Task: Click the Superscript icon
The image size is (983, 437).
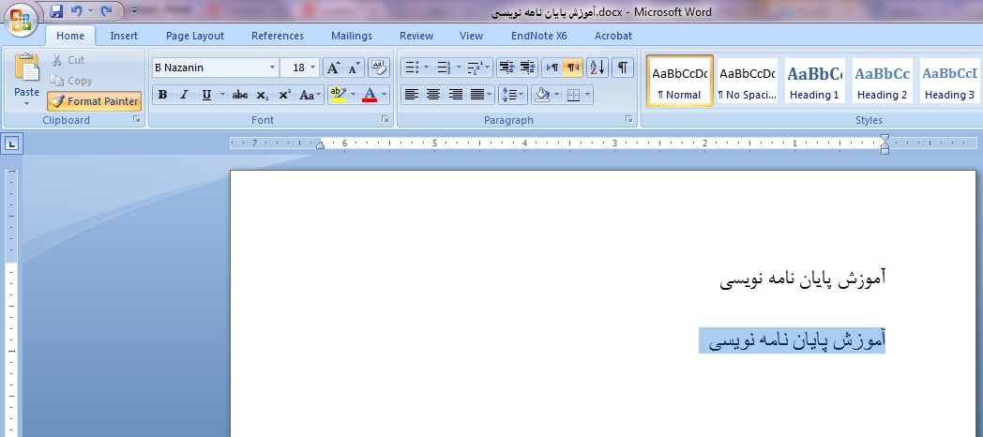Action: point(284,95)
